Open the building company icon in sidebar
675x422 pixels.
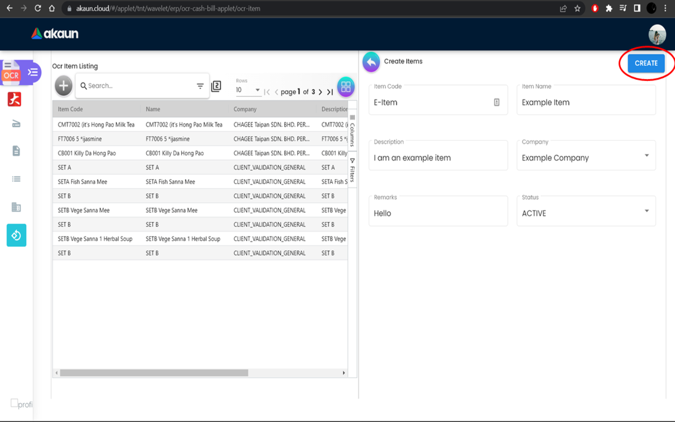16,207
